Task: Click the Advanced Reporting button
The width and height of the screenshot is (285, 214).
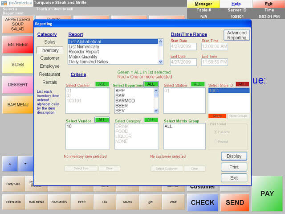Action: (236, 35)
